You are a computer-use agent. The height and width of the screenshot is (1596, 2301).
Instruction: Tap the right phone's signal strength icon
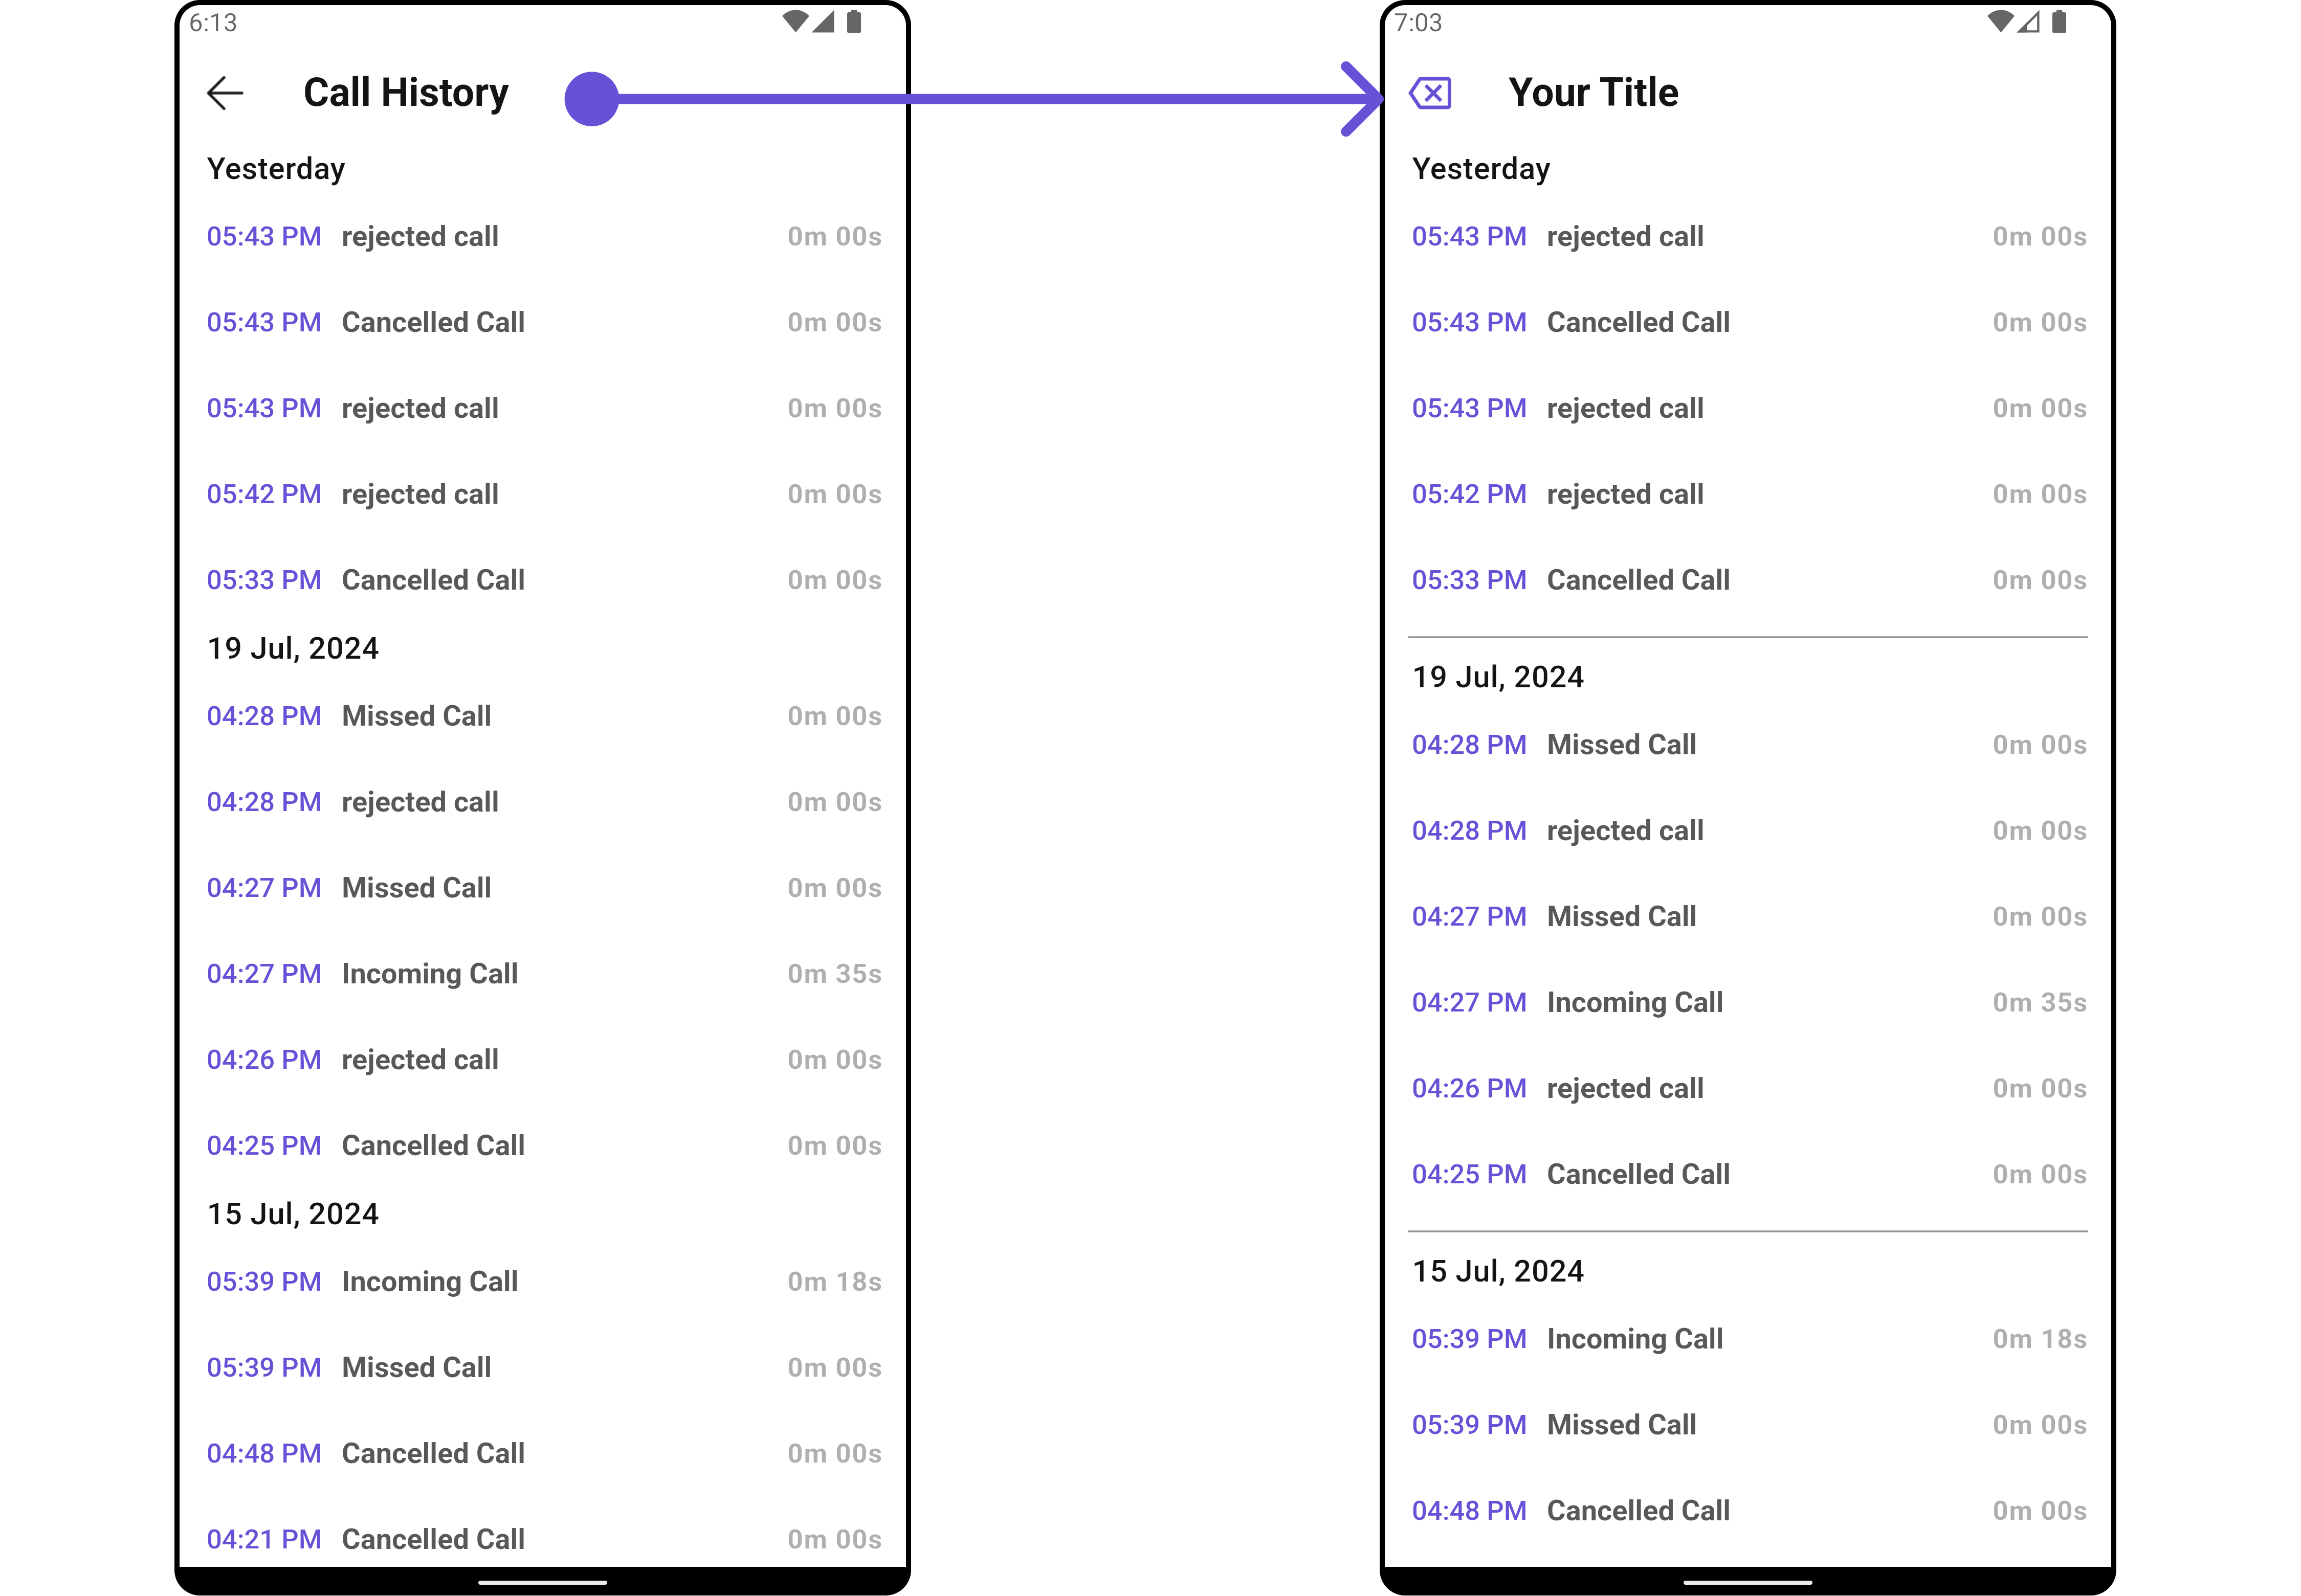coord(2028,22)
